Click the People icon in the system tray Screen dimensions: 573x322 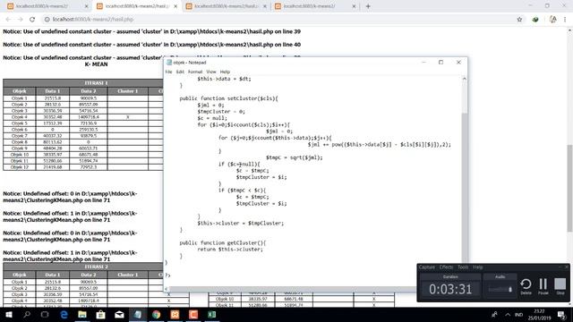point(494,314)
